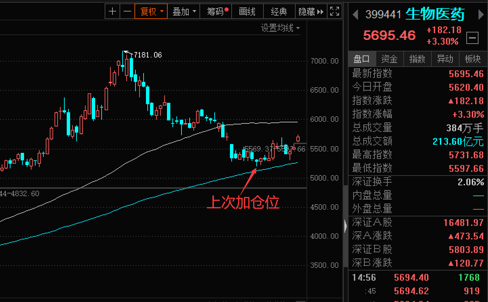
Task: Open the 资金 tab
Action: [x=389, y=59]
